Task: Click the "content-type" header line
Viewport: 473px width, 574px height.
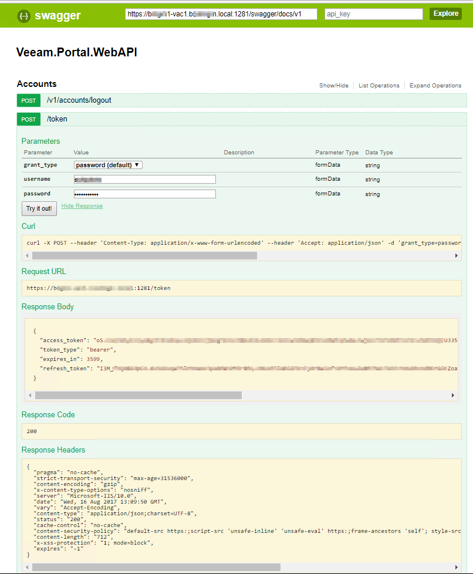Action: (115, 514)
